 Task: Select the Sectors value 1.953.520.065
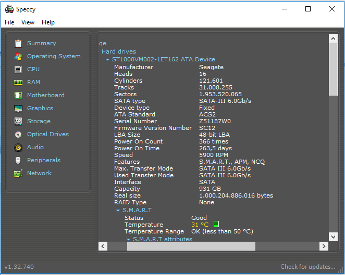[x=220, y=94]
